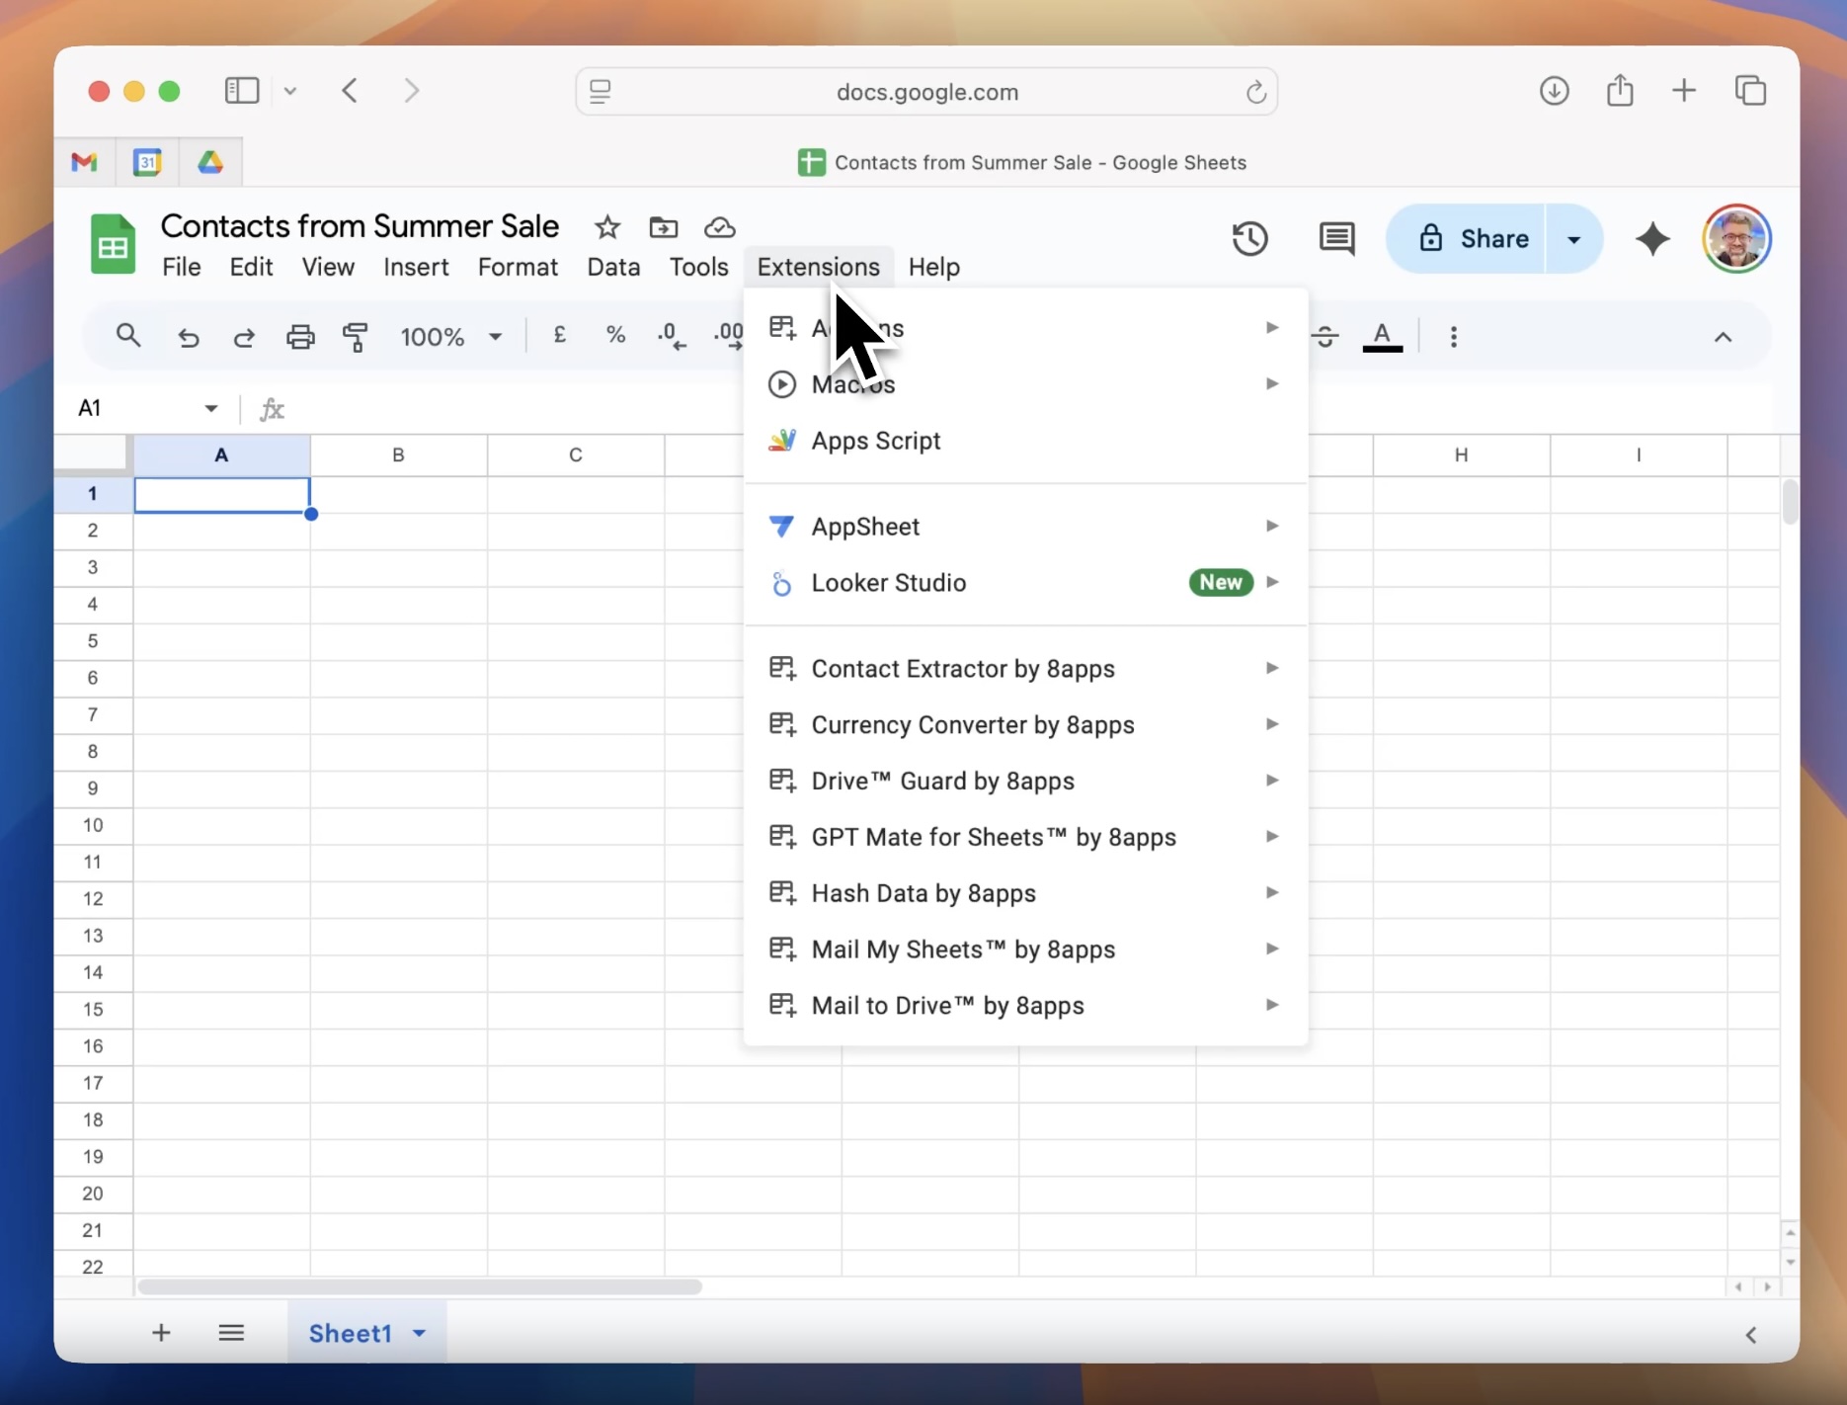Open the text color picker
The image size is (1847, 1405).
[1382, 336]
